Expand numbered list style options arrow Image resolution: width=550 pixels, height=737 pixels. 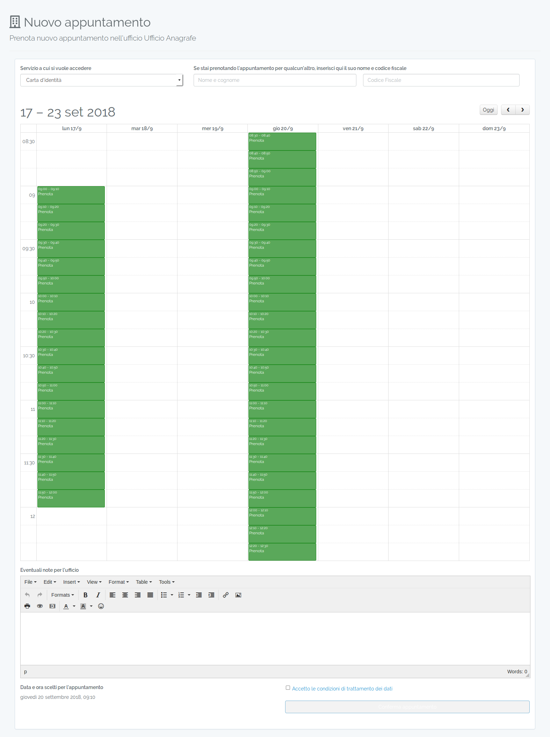click(189, 595)
